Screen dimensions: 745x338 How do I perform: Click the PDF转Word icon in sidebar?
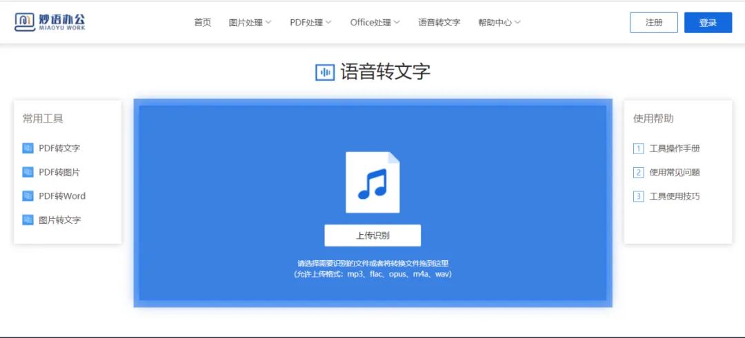[x=28, y=196]
